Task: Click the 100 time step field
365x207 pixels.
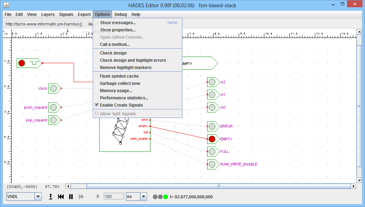Action: click(113, 197)
